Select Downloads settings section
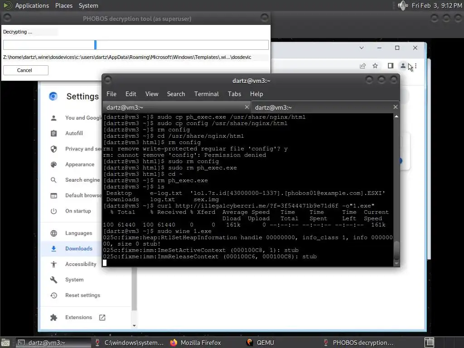 (79, 249)
